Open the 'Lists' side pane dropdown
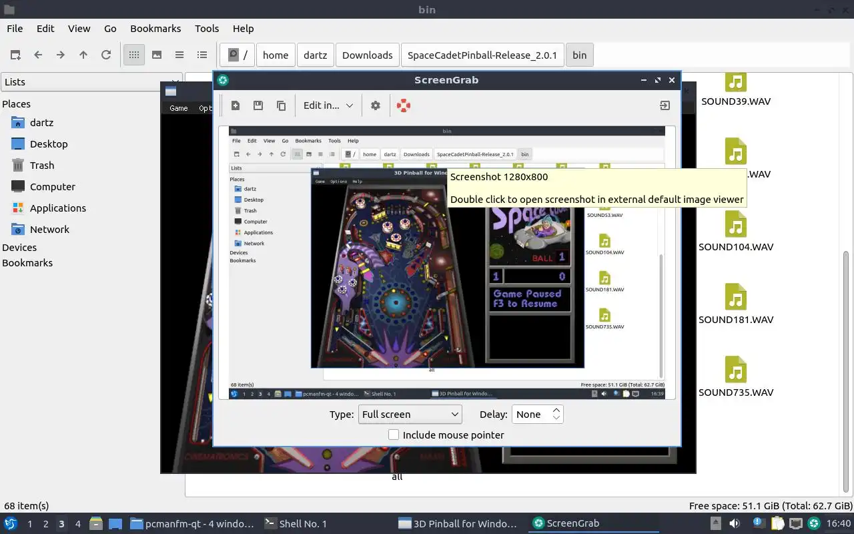This screenshot has width=854, height=534. [x=91, y=82]
